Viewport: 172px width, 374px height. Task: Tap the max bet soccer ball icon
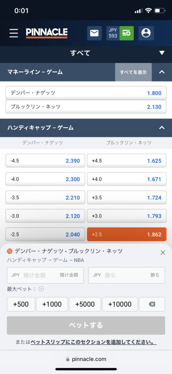(x=41, y=289)
